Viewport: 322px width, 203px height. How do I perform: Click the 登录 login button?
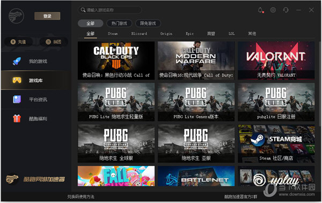coord(47,16)
